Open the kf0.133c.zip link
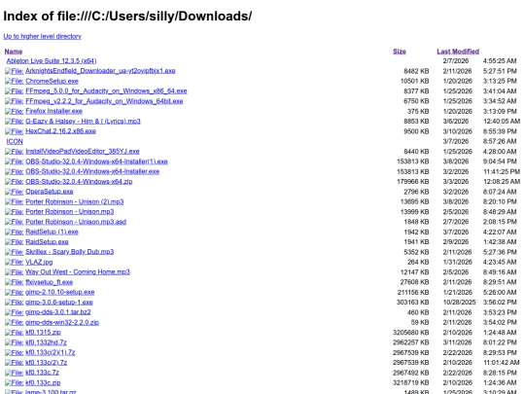The image size is (525, 394). tap(43, 382)
